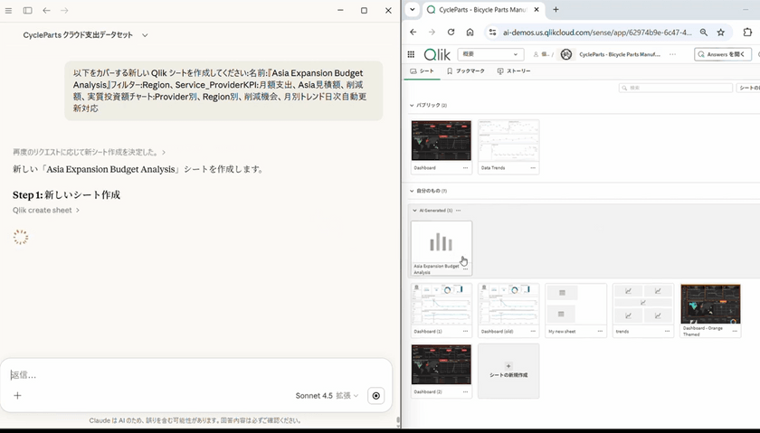The height and width of the screenshot is (433, 760).
Task: Select the ストーリー tab
Action: 514,71
